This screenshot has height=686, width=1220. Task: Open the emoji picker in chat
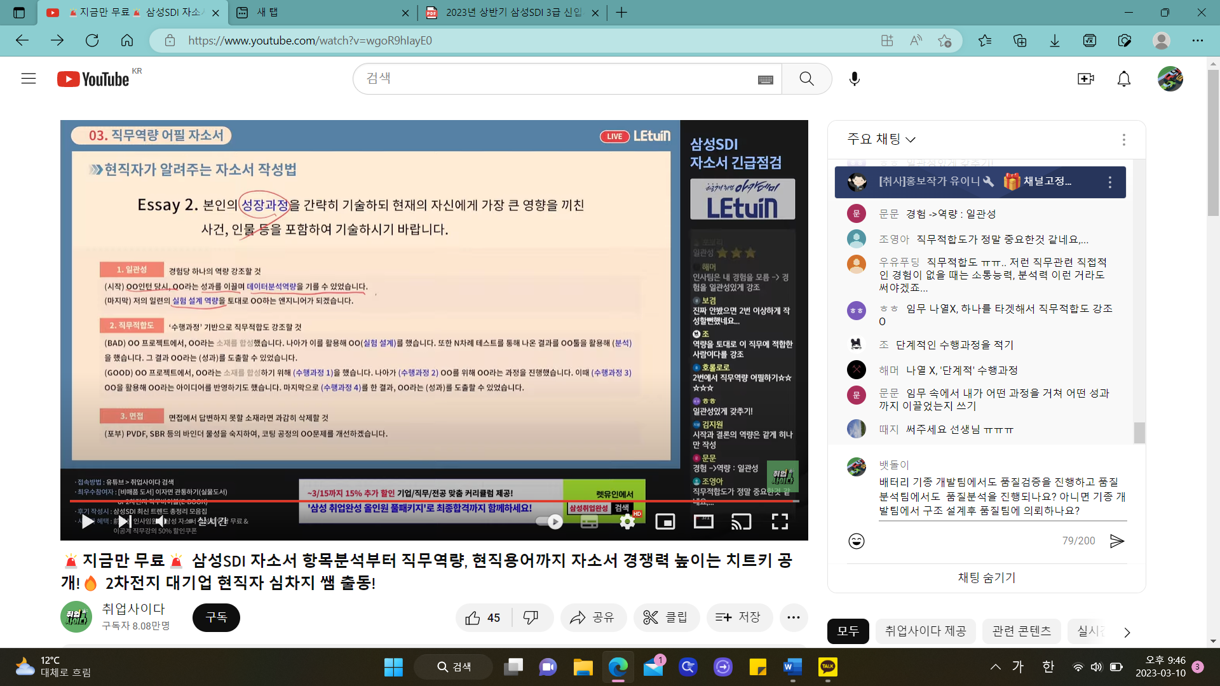point(856,541)
